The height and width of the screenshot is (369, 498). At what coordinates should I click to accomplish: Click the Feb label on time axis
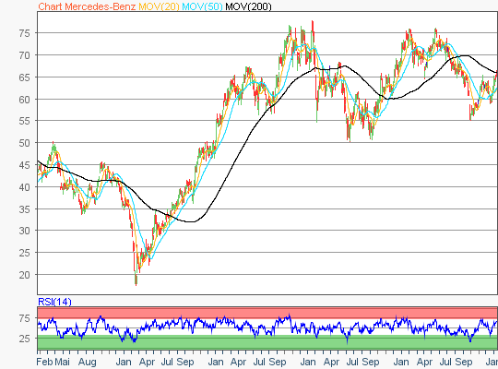pos(44,362)
